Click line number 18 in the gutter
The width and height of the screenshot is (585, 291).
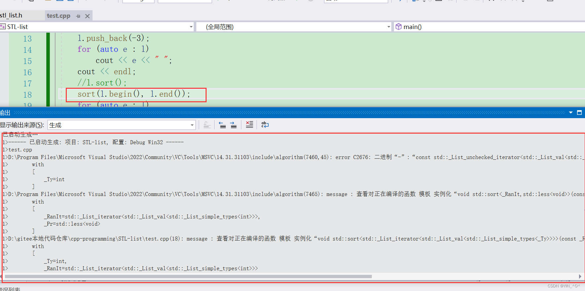coord(27,95)
